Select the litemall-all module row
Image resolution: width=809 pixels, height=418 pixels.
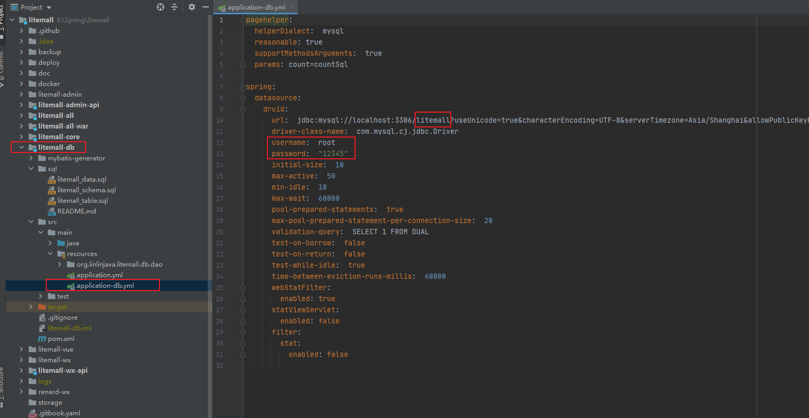109,116
